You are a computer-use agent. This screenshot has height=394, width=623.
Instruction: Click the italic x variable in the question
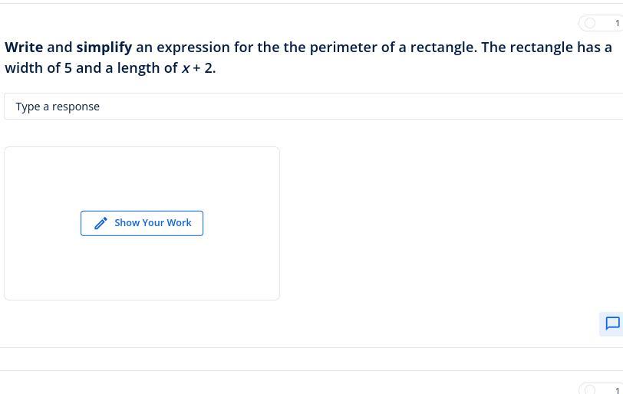(x=186, y=69)
